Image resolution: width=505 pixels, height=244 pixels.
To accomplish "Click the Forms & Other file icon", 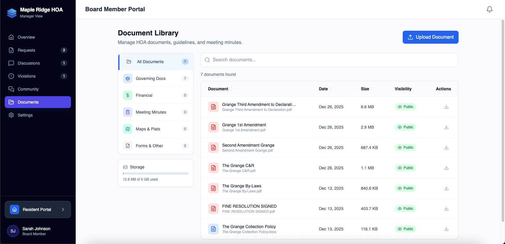I will [x=128, y=146].
